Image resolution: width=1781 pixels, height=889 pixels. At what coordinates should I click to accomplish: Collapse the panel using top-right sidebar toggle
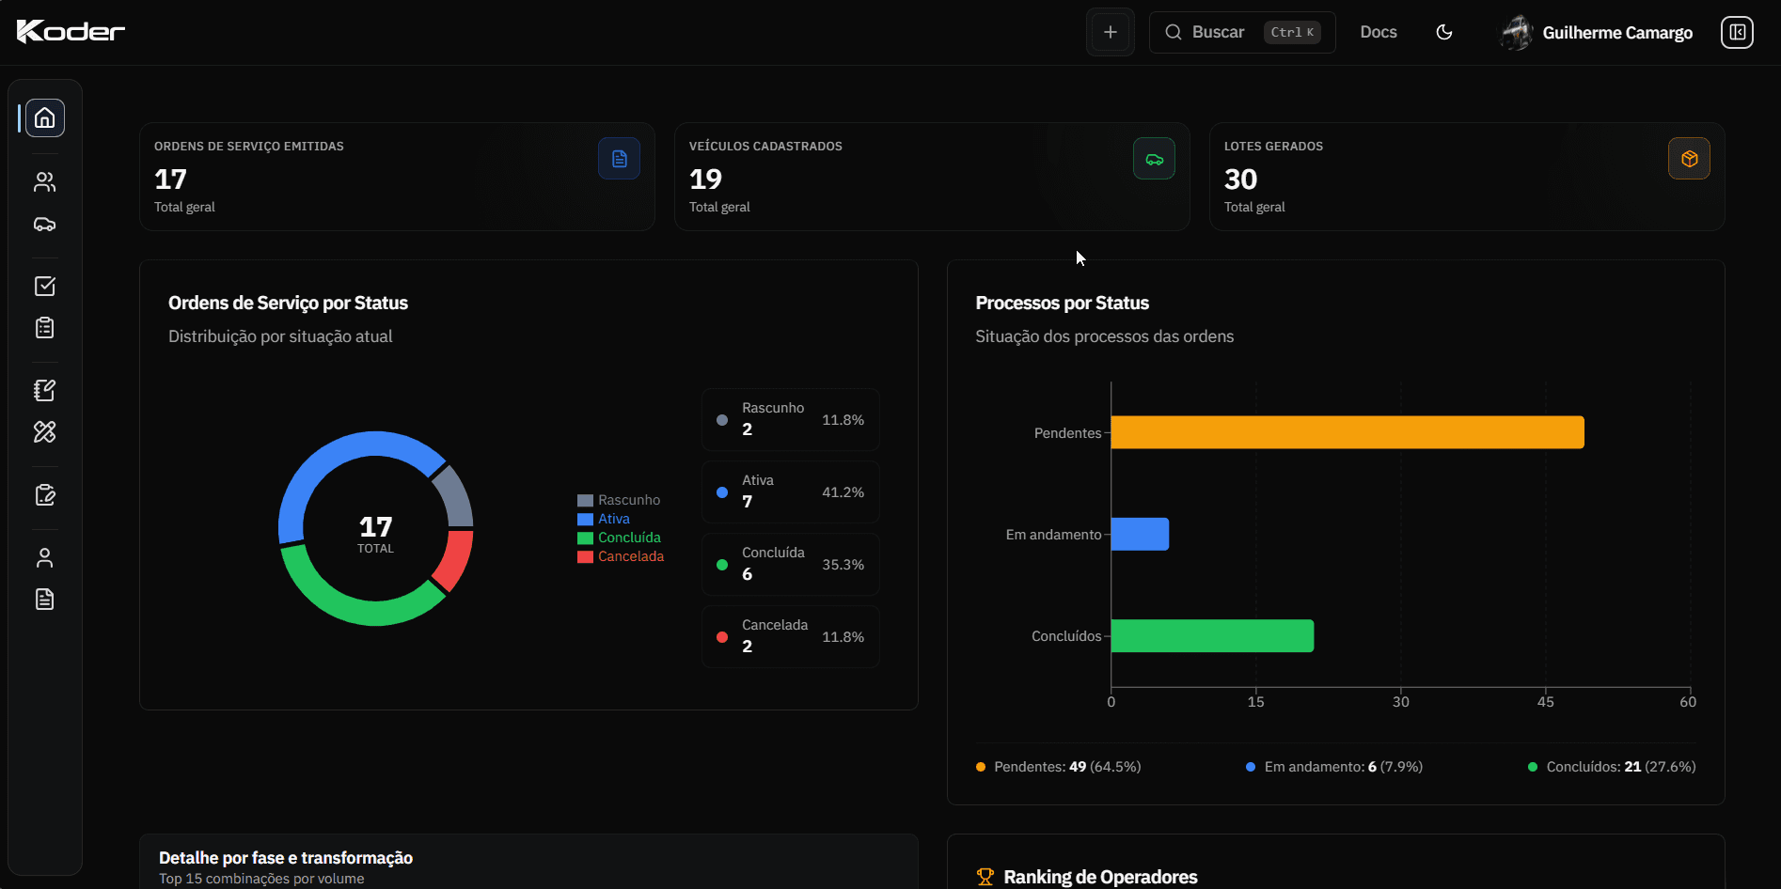point(1737,33)
